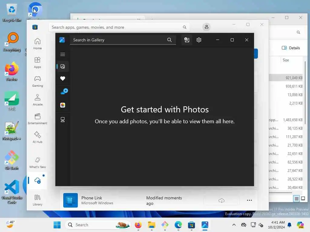This screenshot has height=232, width=310.
Task: Go to Home in Microsoft Store
Action: (x=37, y=44)
